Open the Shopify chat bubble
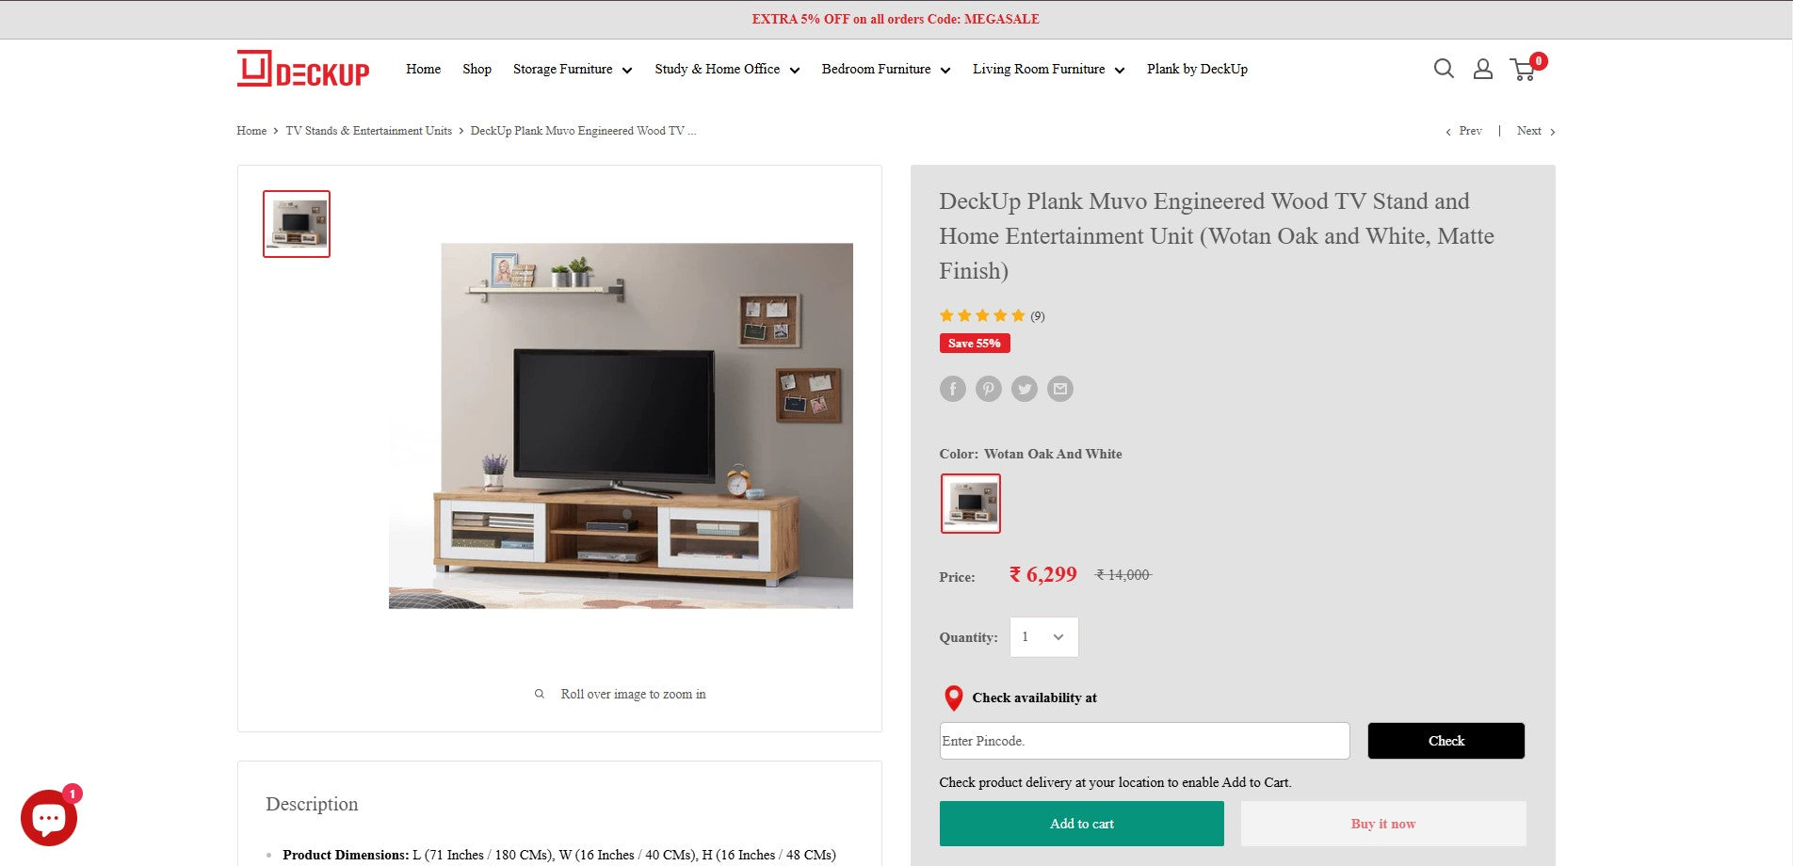Viewport: 1793px width, 866px height. tap(49, 817)
